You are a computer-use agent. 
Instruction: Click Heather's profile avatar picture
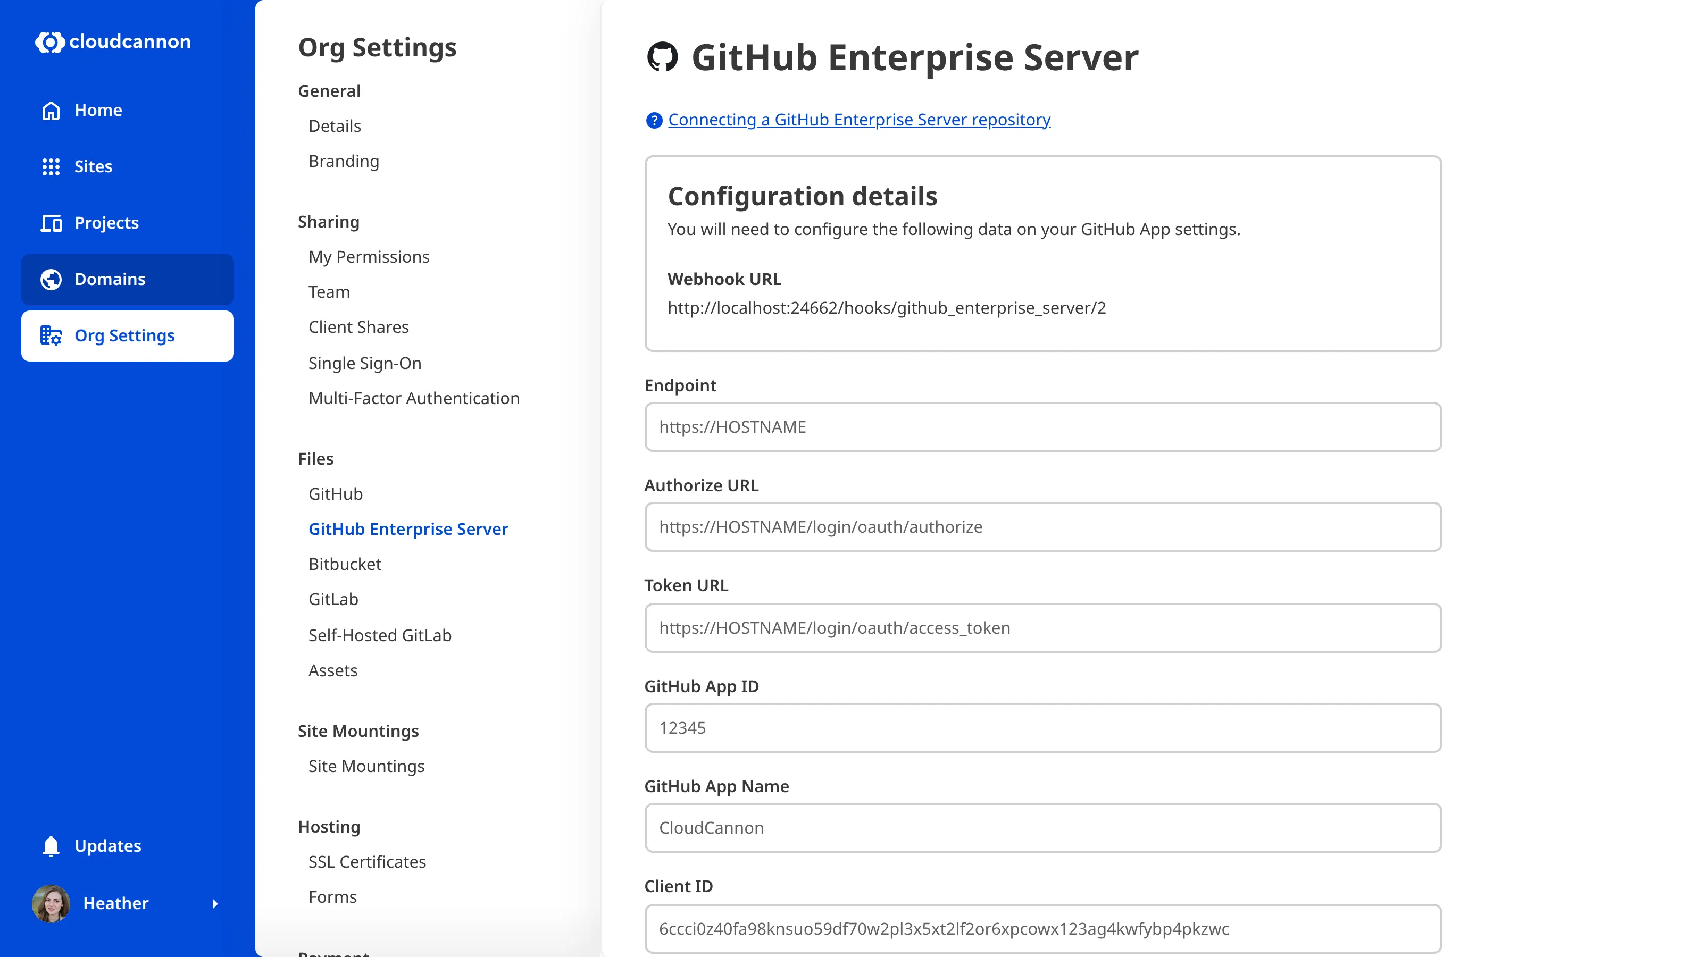click(x=51, y=903)
